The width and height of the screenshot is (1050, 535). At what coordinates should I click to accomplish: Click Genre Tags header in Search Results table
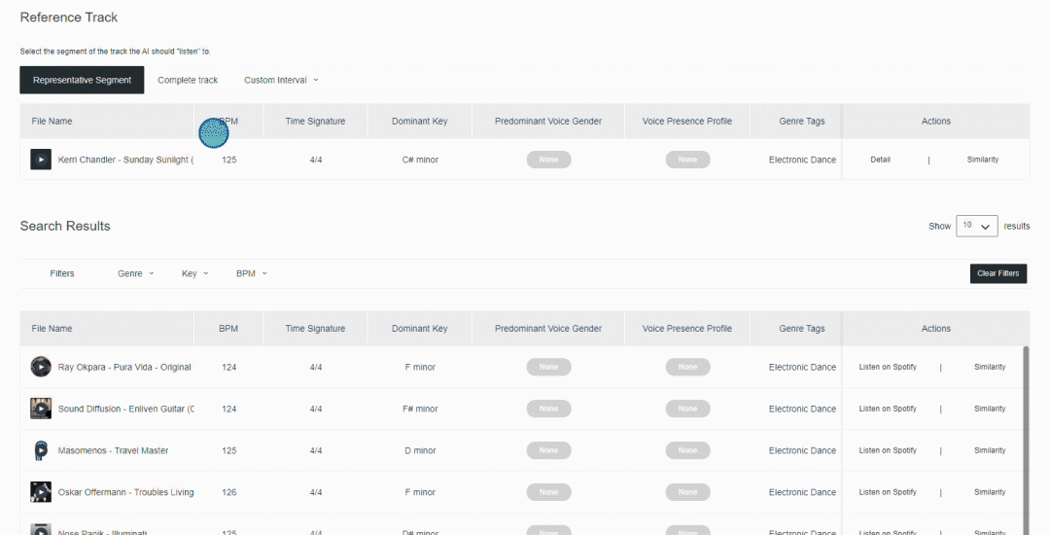(x=802, y=328)
